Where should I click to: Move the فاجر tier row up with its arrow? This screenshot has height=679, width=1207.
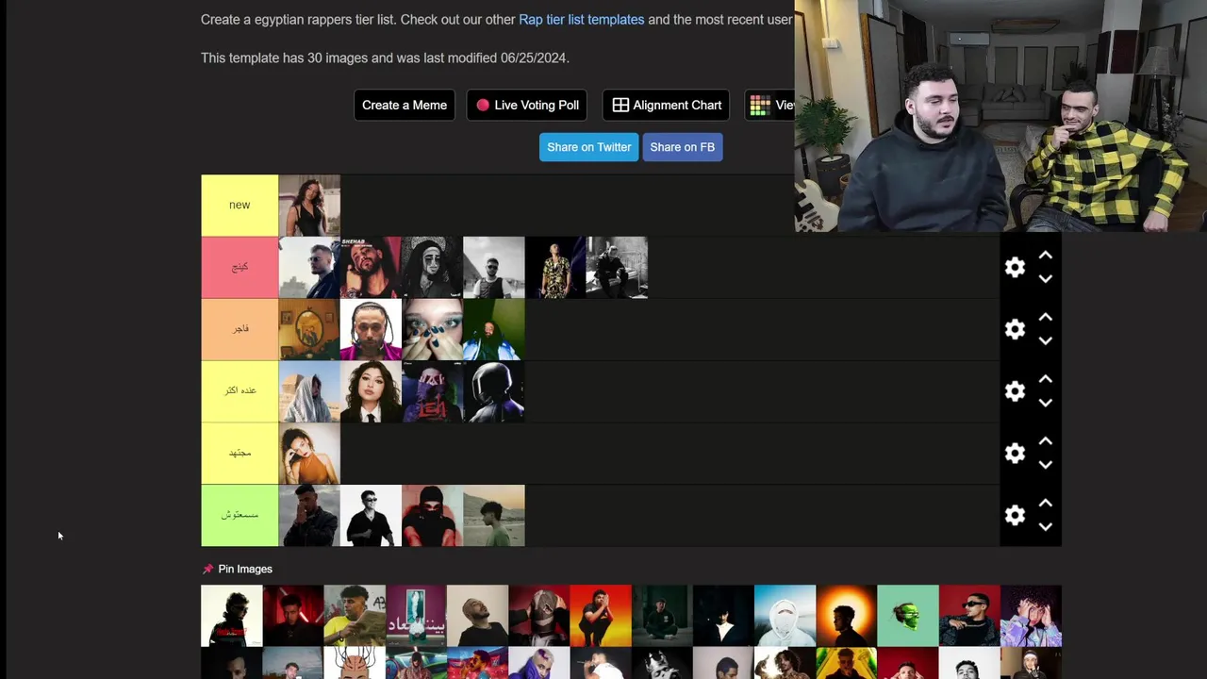point(1045,318)
